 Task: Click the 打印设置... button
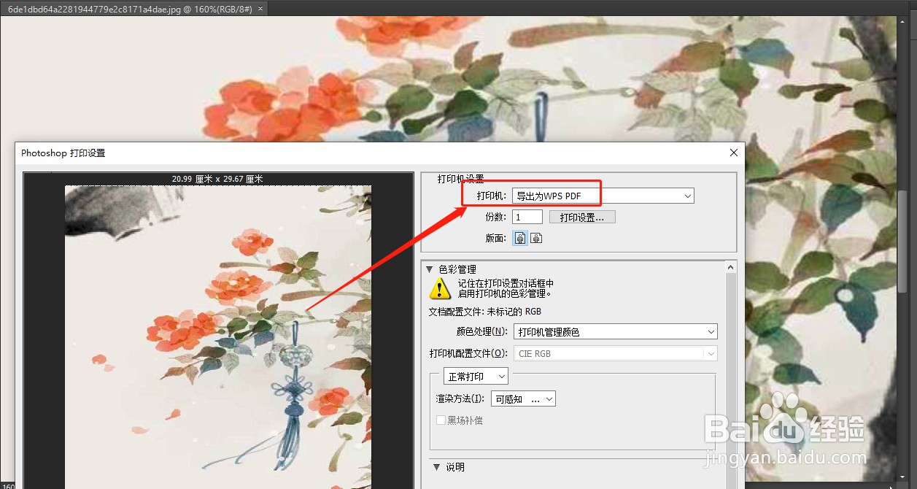tap(582, 217)
